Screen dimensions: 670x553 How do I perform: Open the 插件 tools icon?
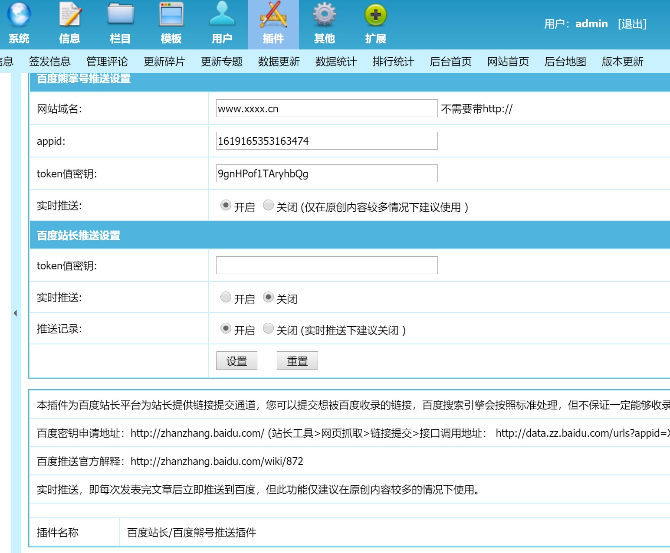(x=273, y=14)
